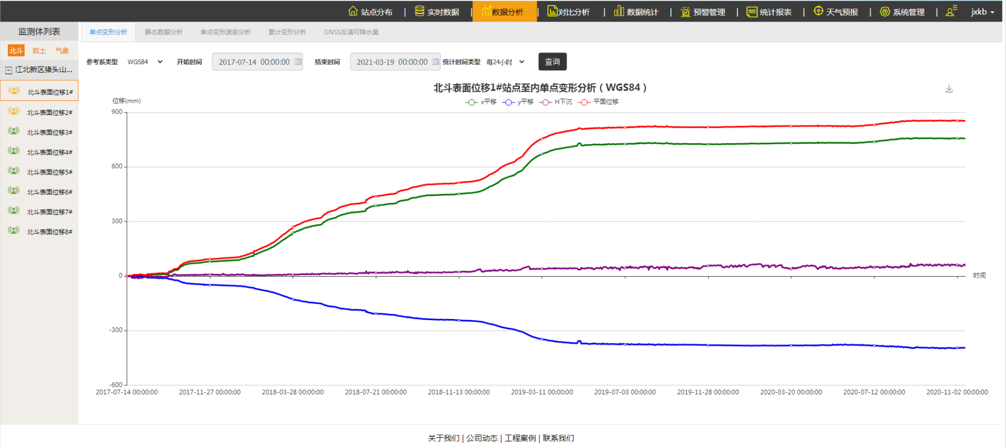Click the 天气预报 weather icon
The image size is (1006, 448).
click(x=818, y=11)
